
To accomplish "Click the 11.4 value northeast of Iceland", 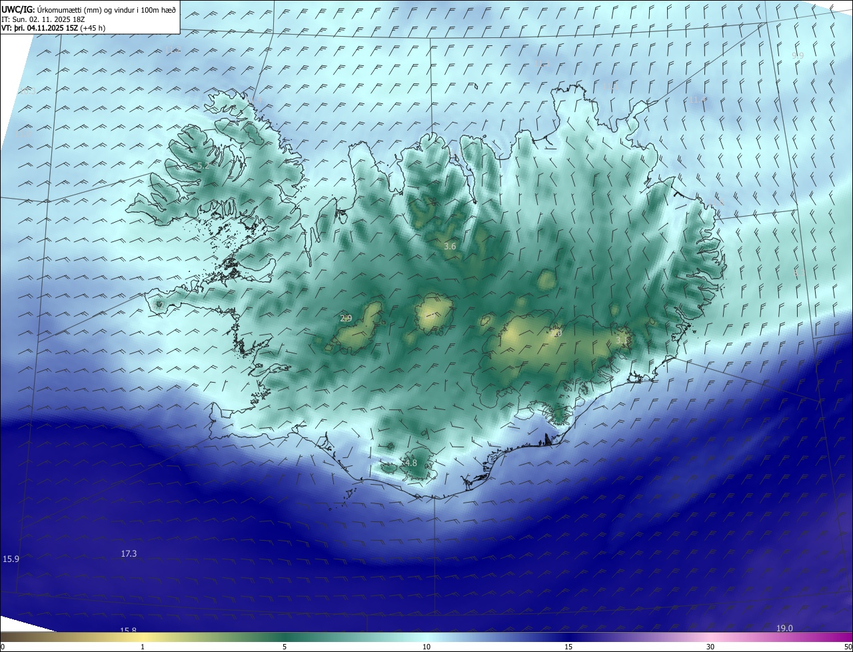I will click(x=698, y=99).
